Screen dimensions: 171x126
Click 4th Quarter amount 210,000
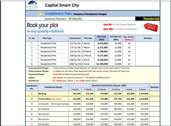coord(89,119)
